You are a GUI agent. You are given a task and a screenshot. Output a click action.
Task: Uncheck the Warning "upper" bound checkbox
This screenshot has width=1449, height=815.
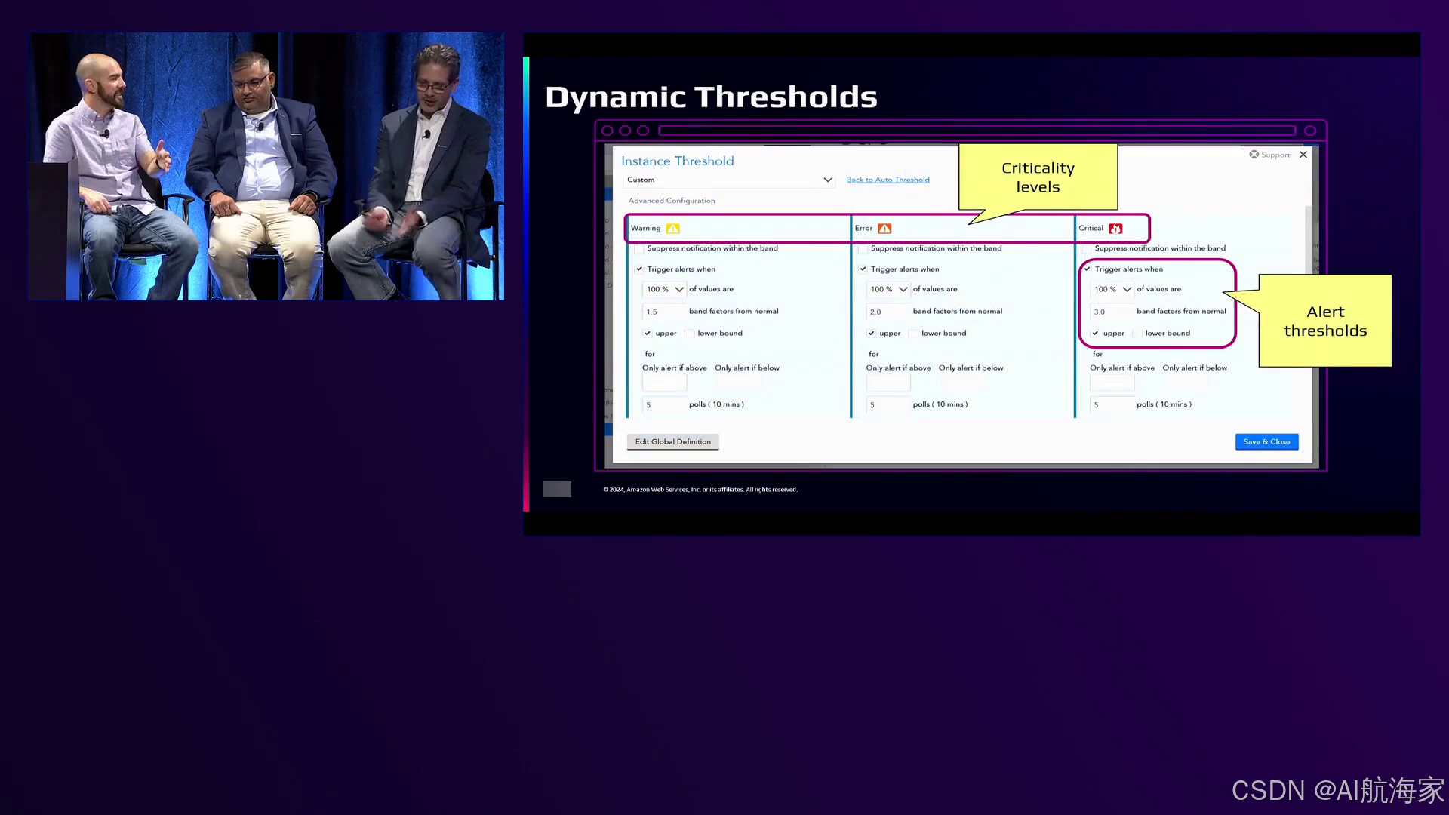pyautogui.click(x=648, y=334)
